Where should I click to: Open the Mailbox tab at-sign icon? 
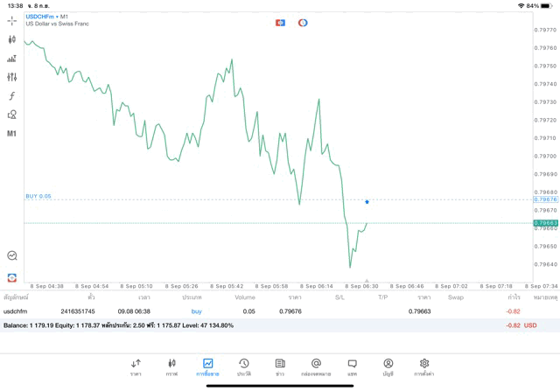click(x=316, y=366)
